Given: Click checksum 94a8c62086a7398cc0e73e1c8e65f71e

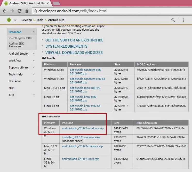Looking at the screenshot, I should click(x=161, y=159).
